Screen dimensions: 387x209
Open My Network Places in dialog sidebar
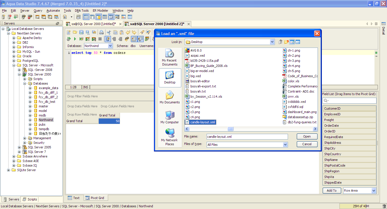(x=170, y=137)
